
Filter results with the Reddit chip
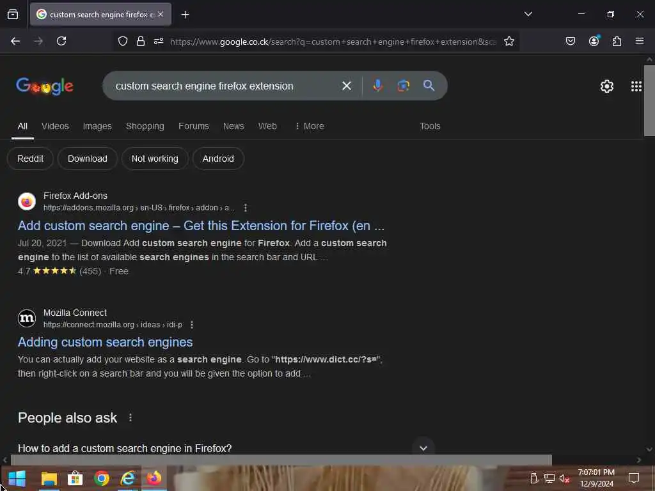[31, 159]
